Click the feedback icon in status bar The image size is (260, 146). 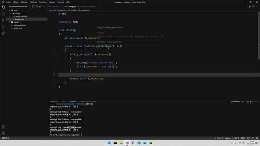253,138
